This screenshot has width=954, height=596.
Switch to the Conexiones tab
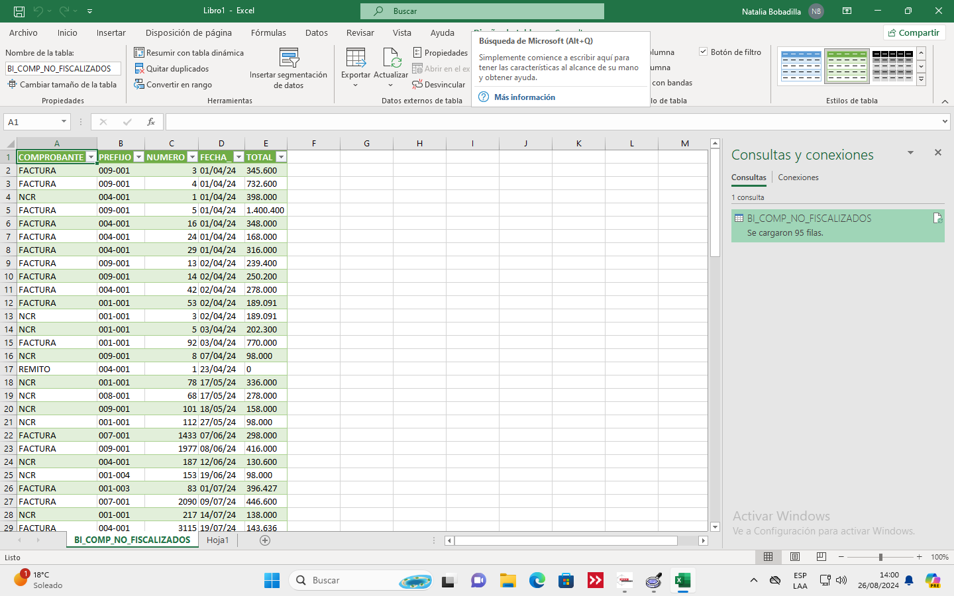[798, 177]
